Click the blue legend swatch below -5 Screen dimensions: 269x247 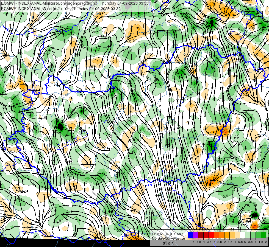(x=190, y=235)
